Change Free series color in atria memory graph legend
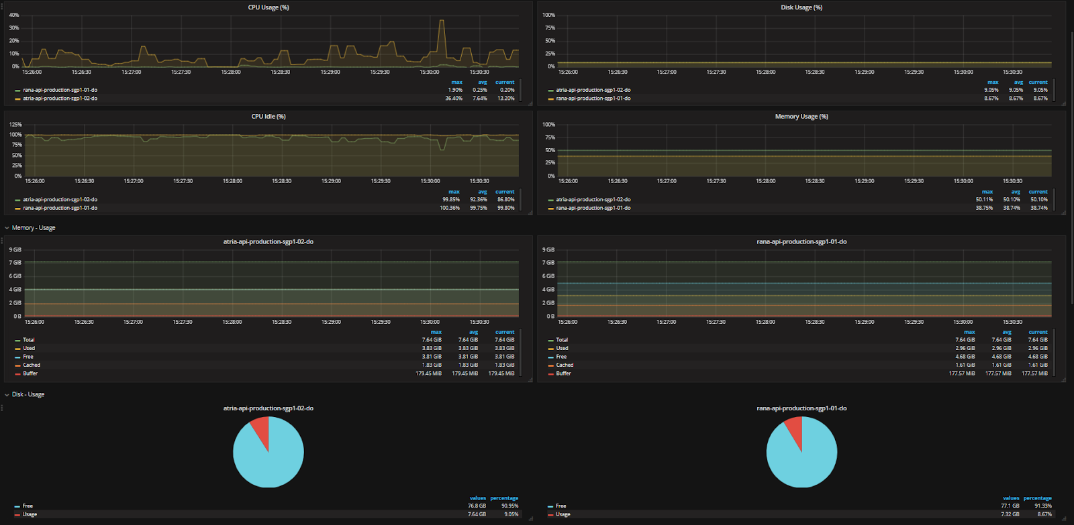Viewport: 1074px width, 525px height. [17, 357]
